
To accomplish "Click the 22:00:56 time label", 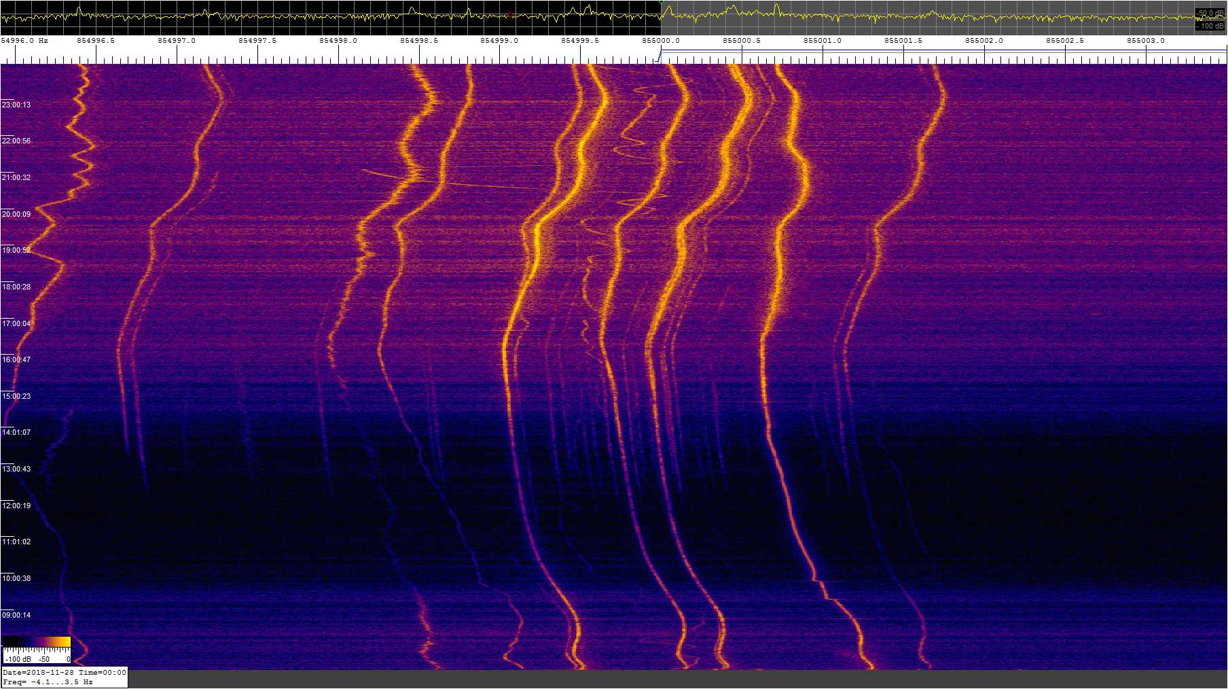I will (x=16, y=141).
